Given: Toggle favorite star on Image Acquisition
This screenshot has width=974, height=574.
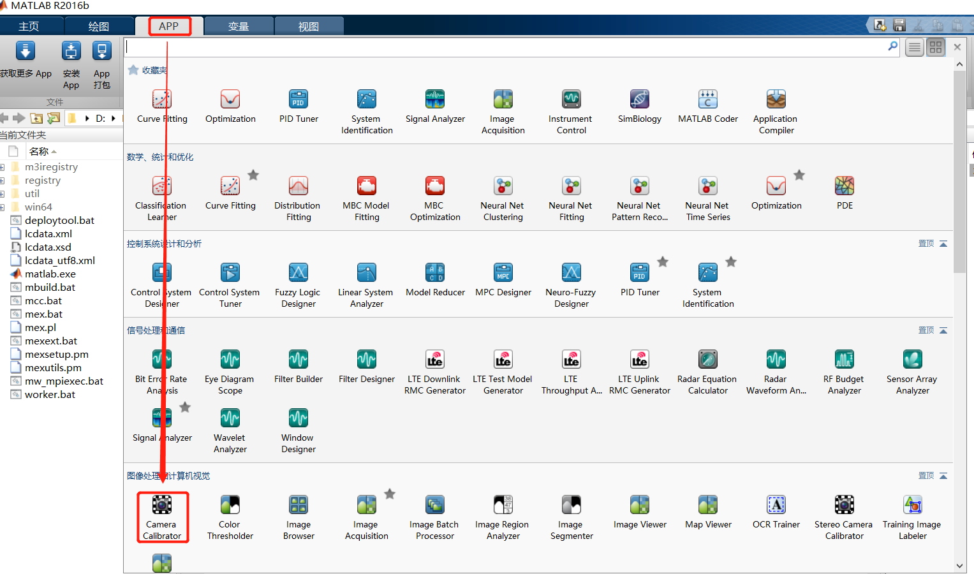Looking at the screenshot, I should tap(390, 494).
